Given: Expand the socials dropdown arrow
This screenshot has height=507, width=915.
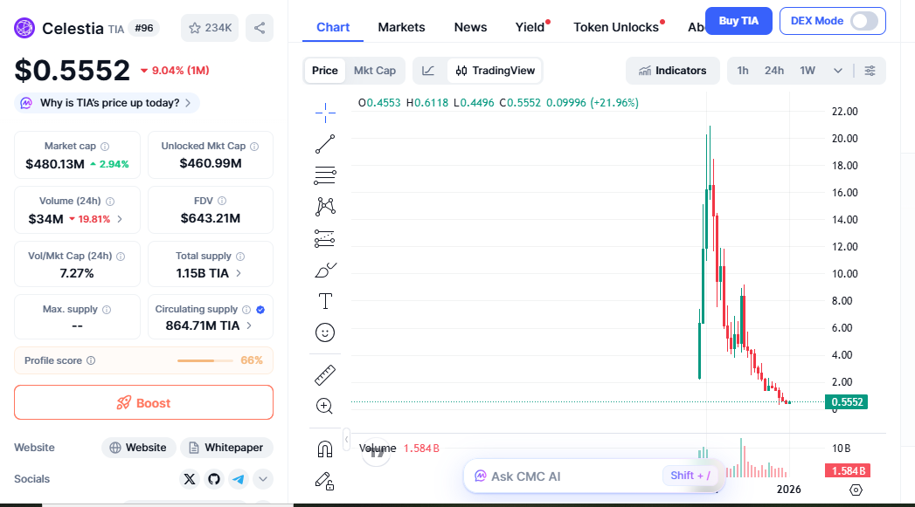Looking at the screenshot, I should (x=263, y=479).
